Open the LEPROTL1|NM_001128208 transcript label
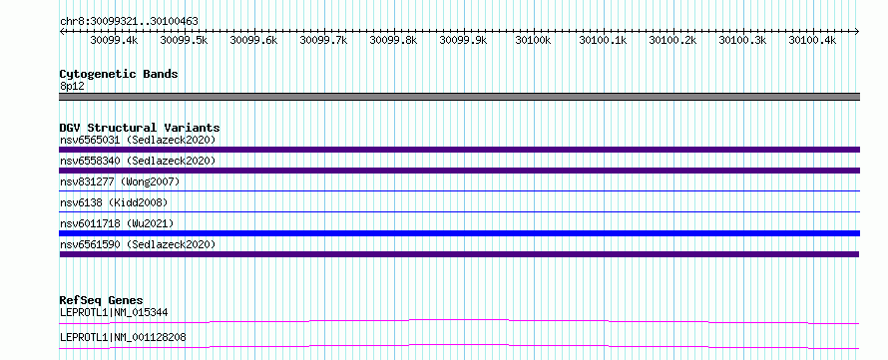 click(123, 338)
